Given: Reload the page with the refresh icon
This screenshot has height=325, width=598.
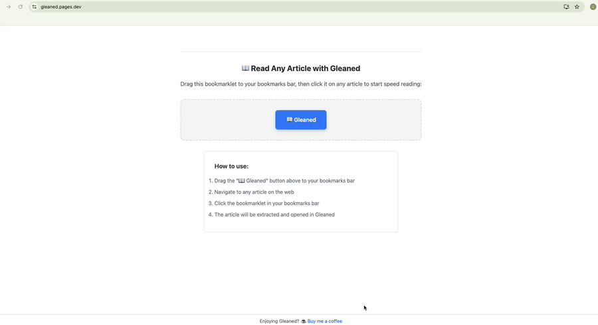Looking at the screenshot, I should point(20,7).
